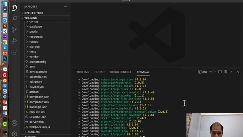This screenshot has height=137, width=243.
Task: Open Explorer's three-dot more actions menu
Action: pyautogui.click(x=65, y=6)
